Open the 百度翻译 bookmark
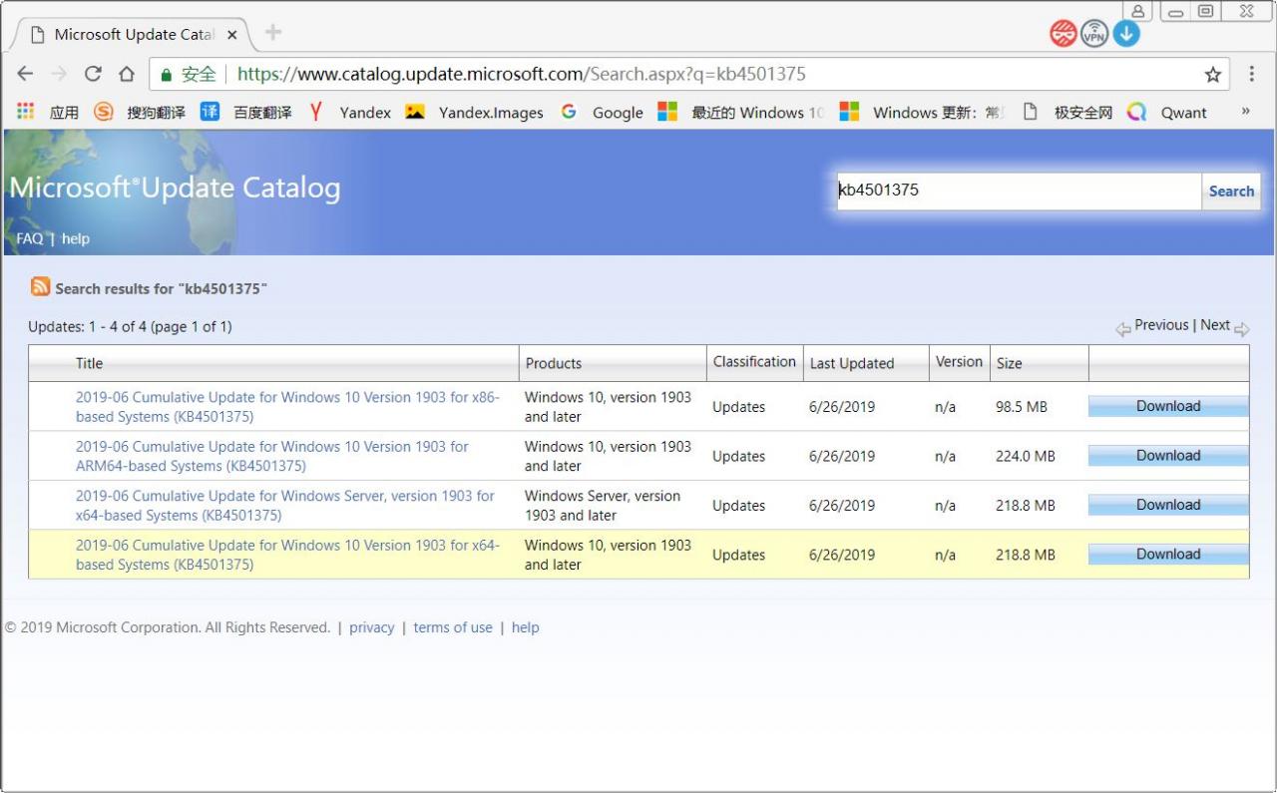The width and height of the screenshot is (1277, 793). click(x=246, y=113)
